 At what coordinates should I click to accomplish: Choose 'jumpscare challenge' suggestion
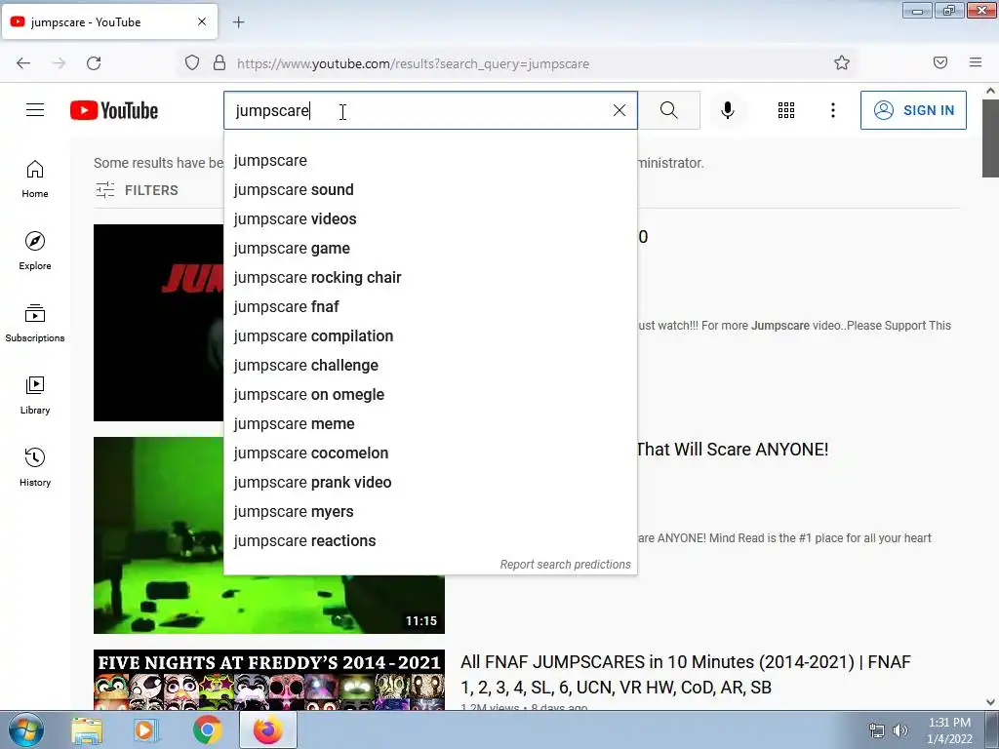(x=430, y=366)
